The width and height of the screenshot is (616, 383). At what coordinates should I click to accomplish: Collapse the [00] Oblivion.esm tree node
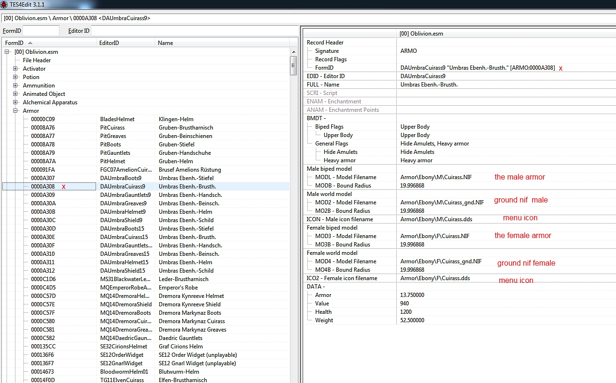7,52
